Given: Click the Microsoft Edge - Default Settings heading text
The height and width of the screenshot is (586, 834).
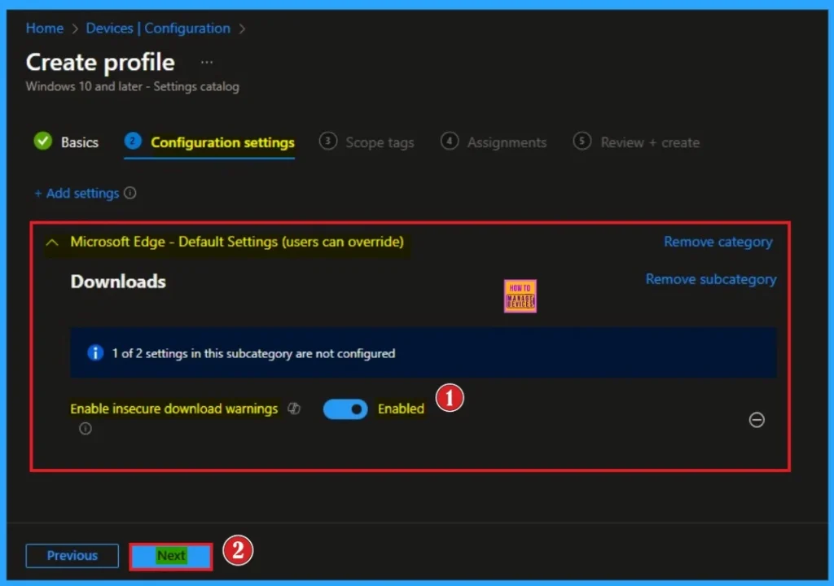Looking at the screenshot, I should tap(237, 242).
